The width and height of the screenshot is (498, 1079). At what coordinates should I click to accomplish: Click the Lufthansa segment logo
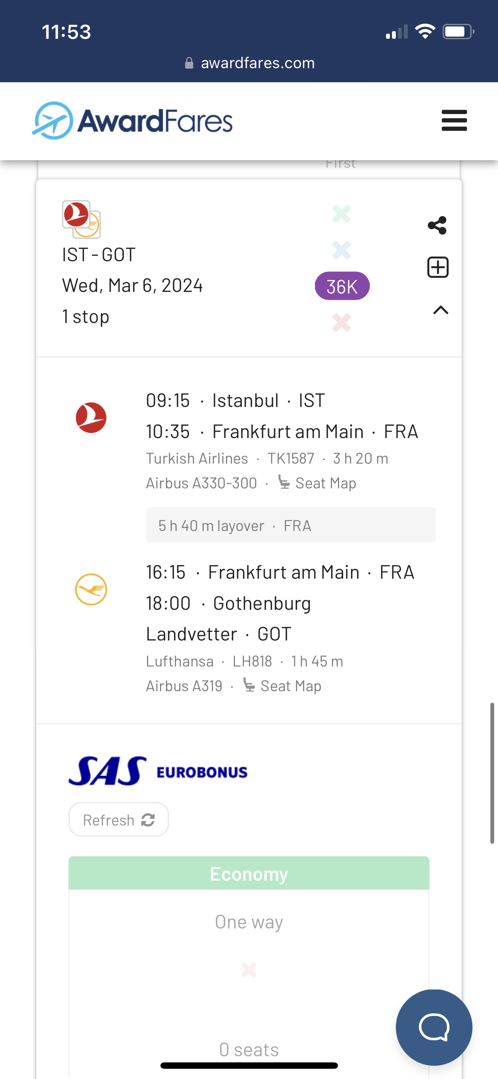pyautogui.click(x=91, y=589)
